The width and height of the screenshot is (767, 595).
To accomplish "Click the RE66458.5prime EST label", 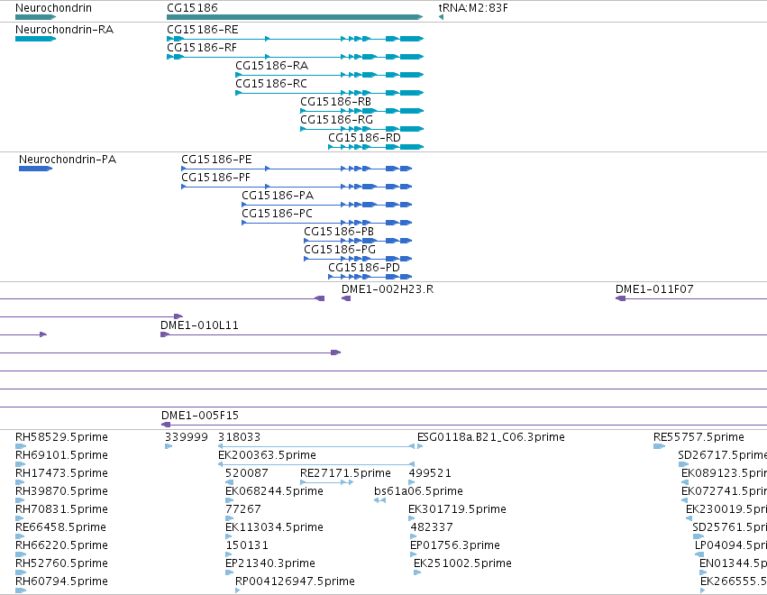I will coord(60,527).
